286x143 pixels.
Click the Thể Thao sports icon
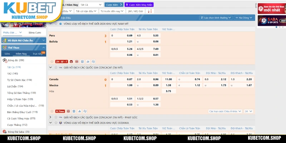tap(5, 48)
